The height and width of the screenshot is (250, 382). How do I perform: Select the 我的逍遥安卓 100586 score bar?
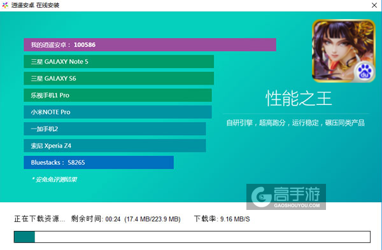pos(150,45)
